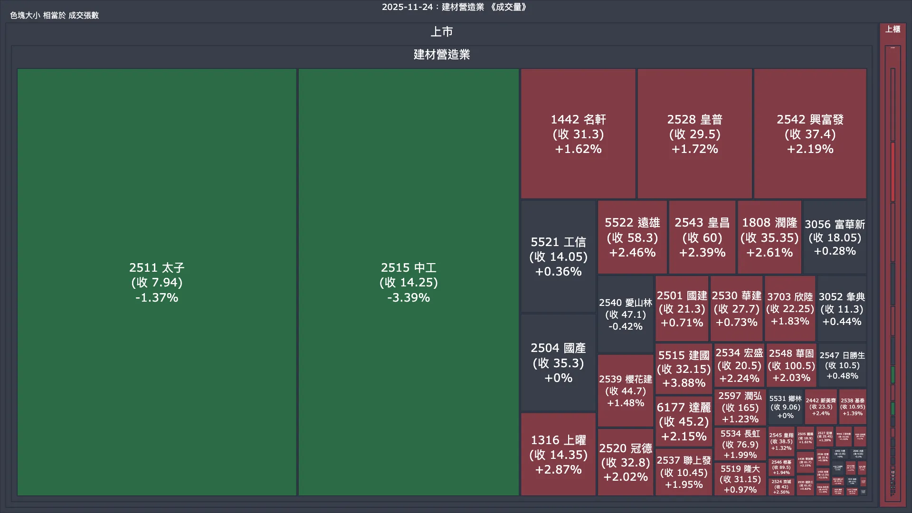Click the 5522 遠雄 tile

632,237
